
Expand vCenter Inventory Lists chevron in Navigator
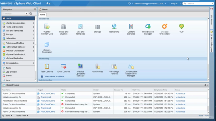click(33, 23)
